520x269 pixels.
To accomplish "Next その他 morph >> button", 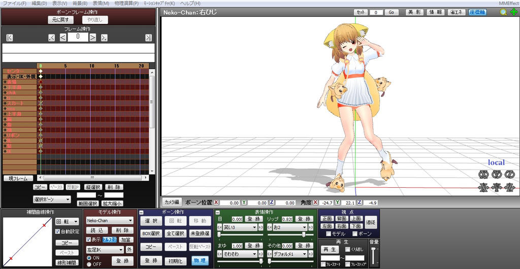I will click(x=311, y=254).
